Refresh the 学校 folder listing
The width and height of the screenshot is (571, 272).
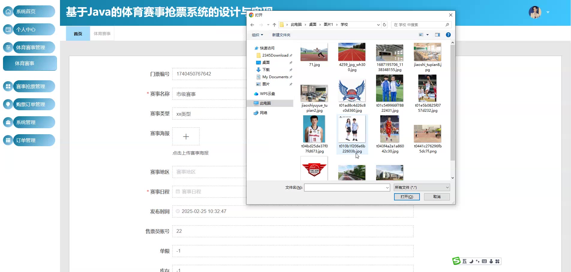[x=384, y=25]
